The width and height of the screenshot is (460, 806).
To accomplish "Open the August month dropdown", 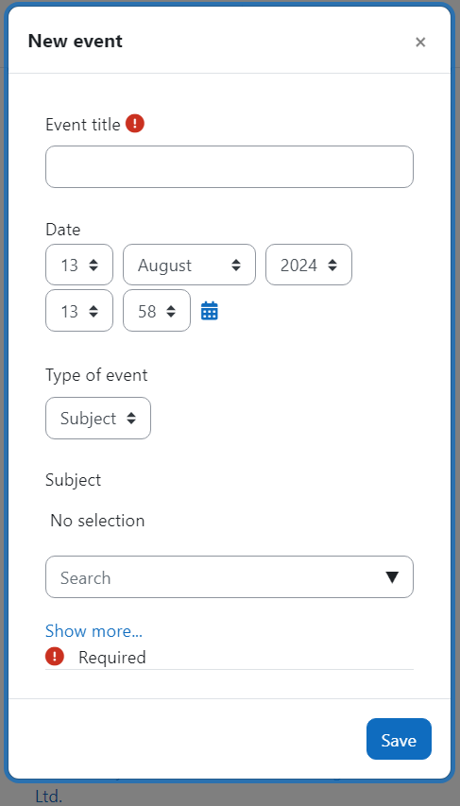I will [x=189, y=265].
